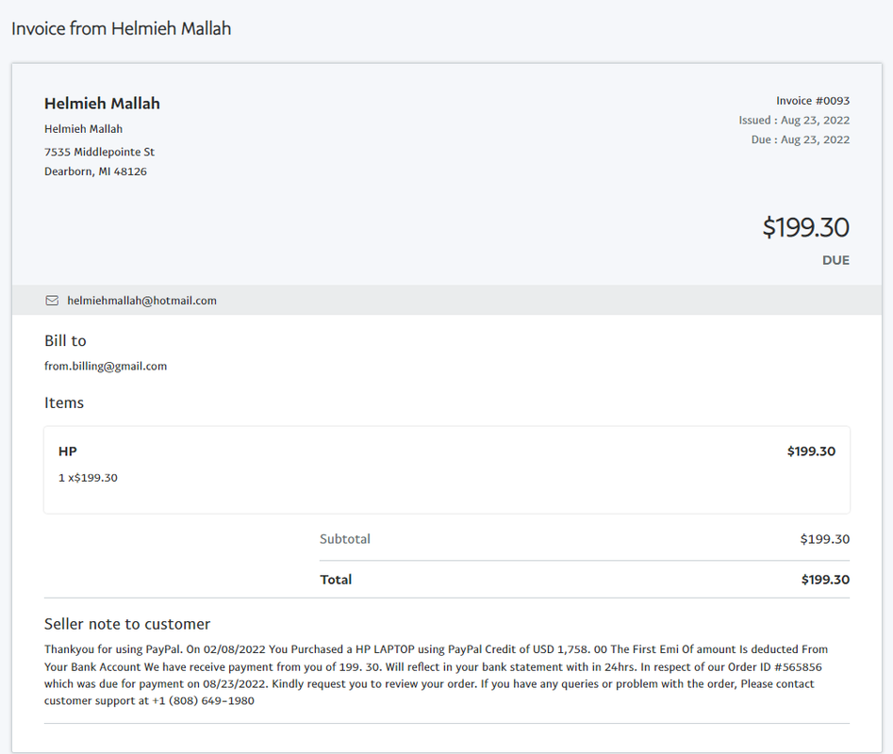The height and width of the screenshot is (754, 893).
Task: Click the Bill to heading
Action: tap(65, 341)
